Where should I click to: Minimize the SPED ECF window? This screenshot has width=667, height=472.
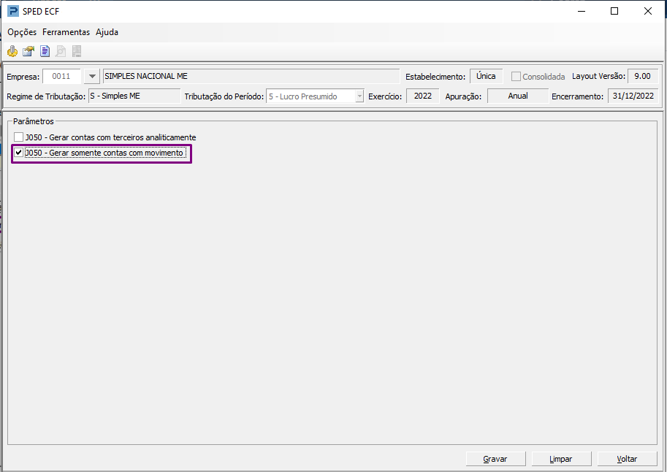(x=582, y=11)
